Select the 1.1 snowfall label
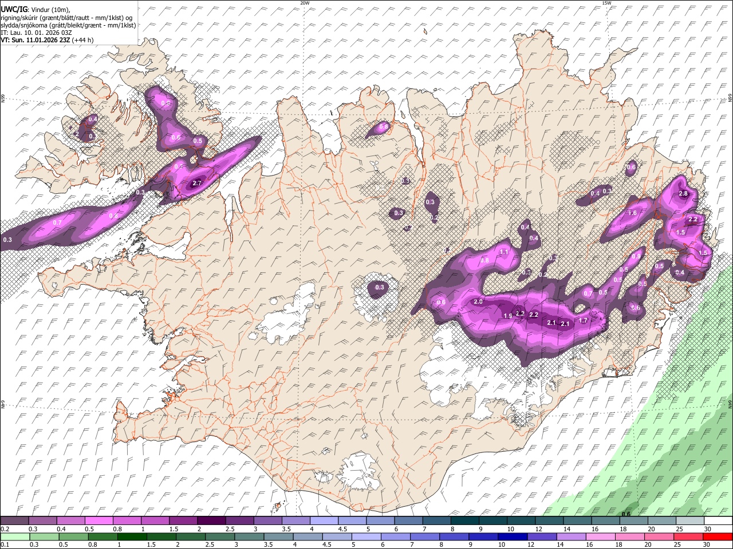Image resolution: width=733 pixels, height=549 pixels. [x=504, y=252]
